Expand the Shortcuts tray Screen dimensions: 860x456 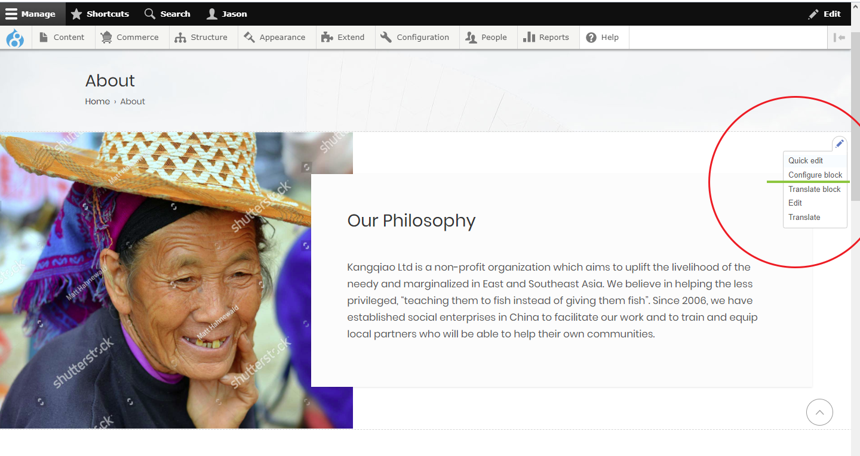point(100,14)
